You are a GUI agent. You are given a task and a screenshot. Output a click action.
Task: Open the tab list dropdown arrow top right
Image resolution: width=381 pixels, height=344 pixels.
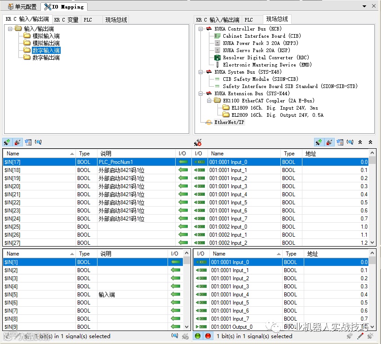364,6
